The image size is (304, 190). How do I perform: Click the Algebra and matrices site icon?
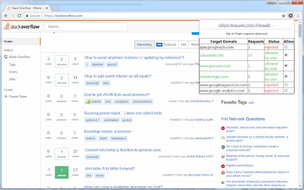[x=223, y=166]
